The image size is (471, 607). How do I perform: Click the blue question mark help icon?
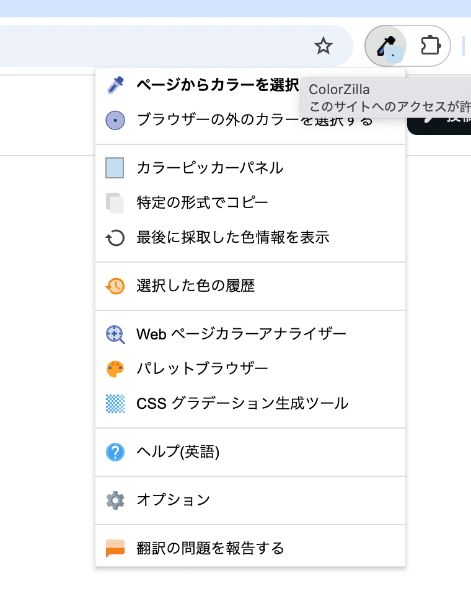115,452
